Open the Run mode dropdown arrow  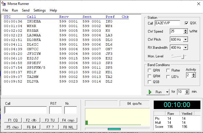point(167,92)
